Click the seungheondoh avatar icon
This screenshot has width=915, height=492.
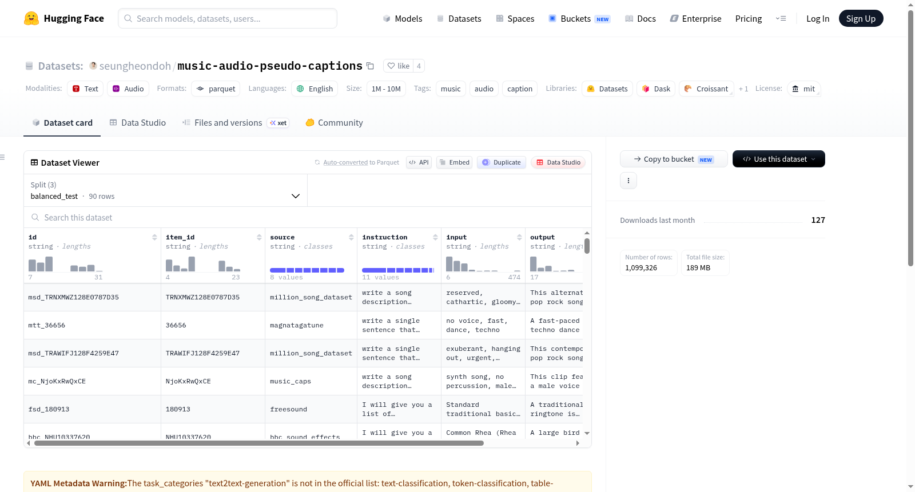[93, 66]
